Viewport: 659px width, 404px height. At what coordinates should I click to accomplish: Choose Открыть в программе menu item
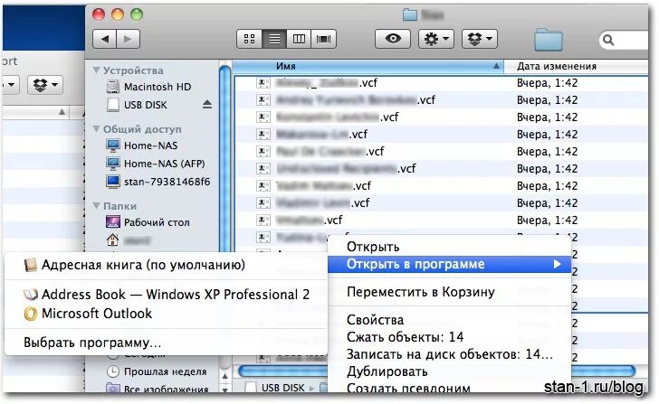(x=449, y=264)
